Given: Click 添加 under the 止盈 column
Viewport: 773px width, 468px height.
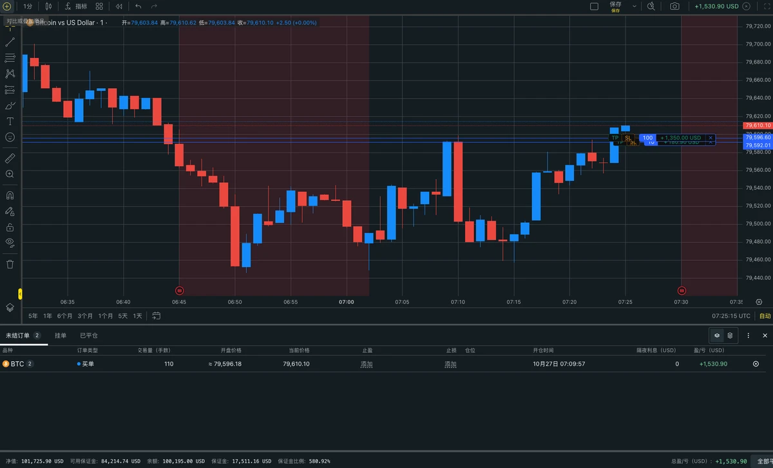Looking at the screenshot, I should (x=367, y=364).
